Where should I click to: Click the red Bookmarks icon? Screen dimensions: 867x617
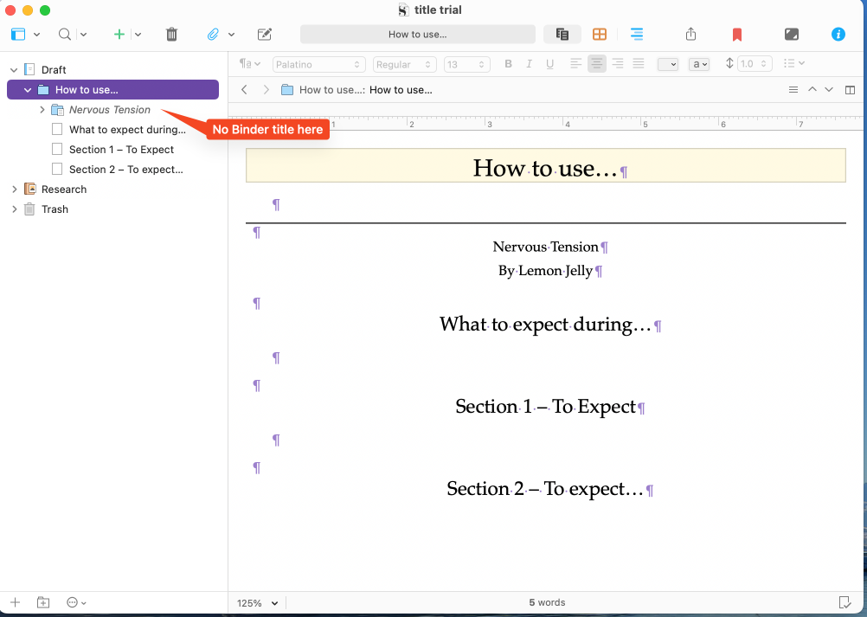[x=736, y=35]
